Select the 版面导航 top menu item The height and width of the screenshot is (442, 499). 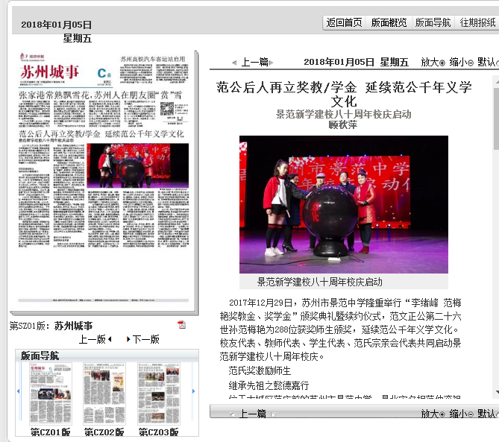(x=433, y=23)
